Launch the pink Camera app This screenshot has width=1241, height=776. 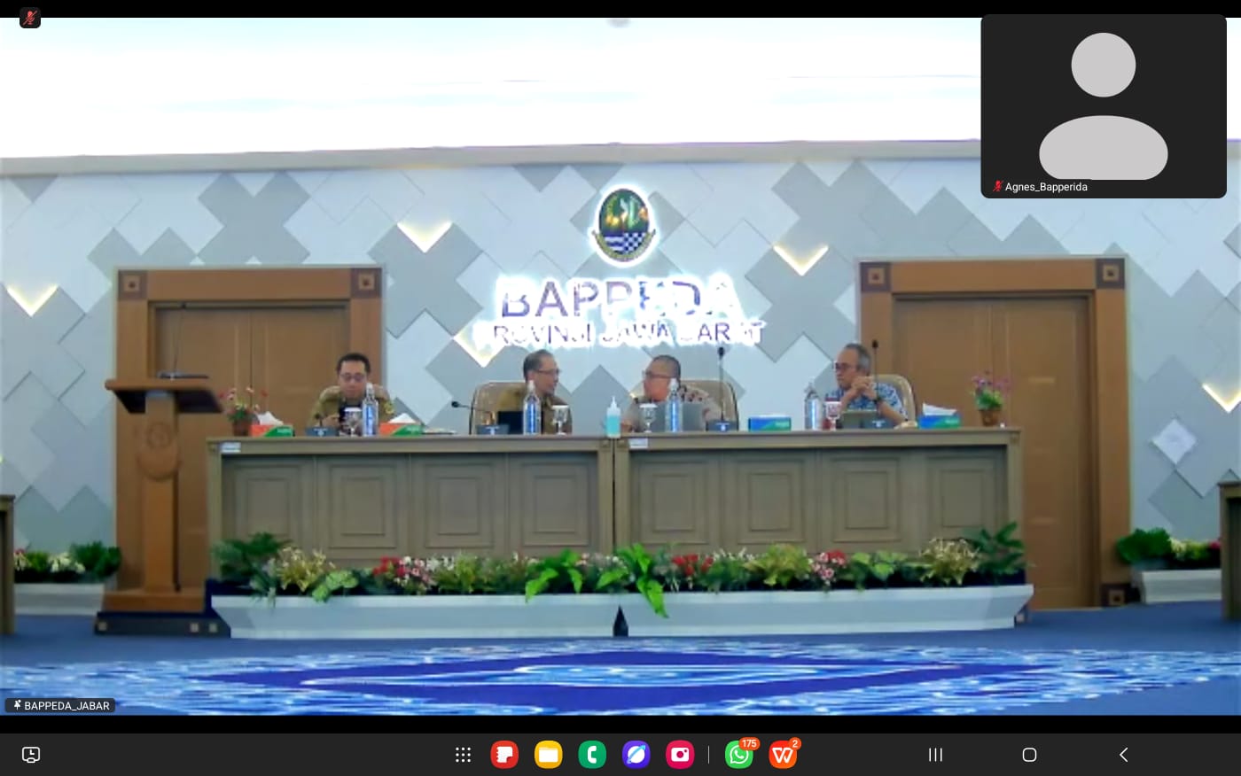pyautogui.click(x=680, y=755)
